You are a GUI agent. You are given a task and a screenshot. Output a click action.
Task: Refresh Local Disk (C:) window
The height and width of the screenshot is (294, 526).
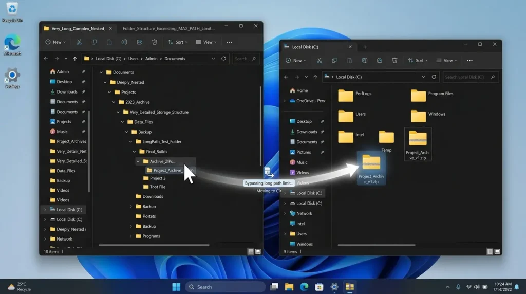[x=434, y=77]
